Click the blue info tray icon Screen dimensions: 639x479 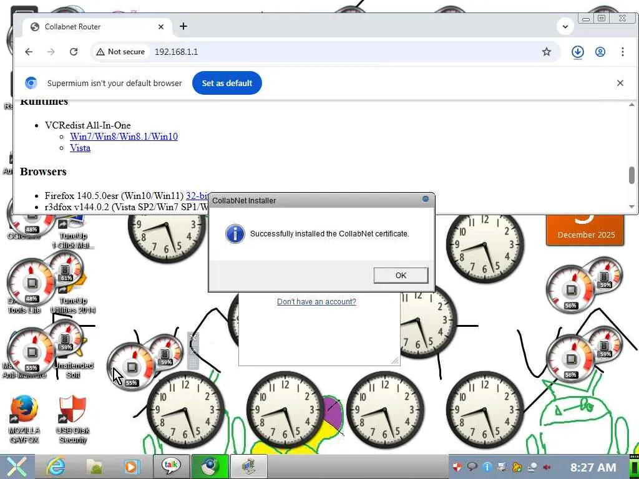pos(487,467)
